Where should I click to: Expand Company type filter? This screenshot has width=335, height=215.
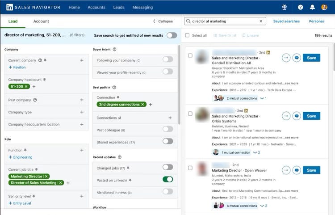(82, 112)
